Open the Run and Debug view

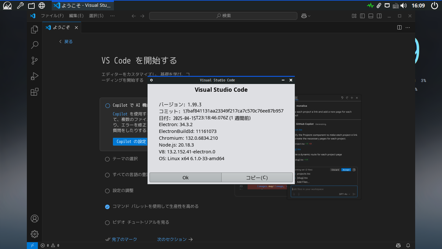click(35, 76)
